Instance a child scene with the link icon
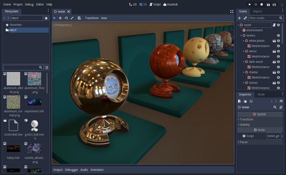This screenshot has height=175, width=286. pyautogui.click(x=245, y=18)
